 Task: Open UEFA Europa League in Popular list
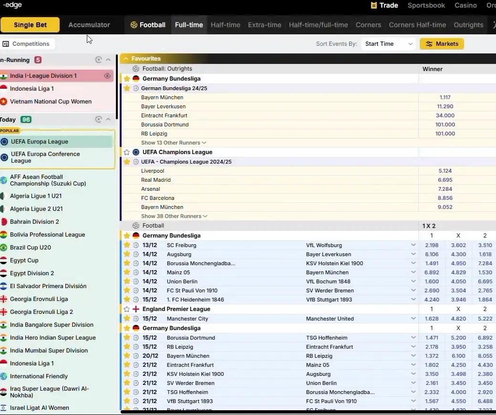(x=57, y=141)
